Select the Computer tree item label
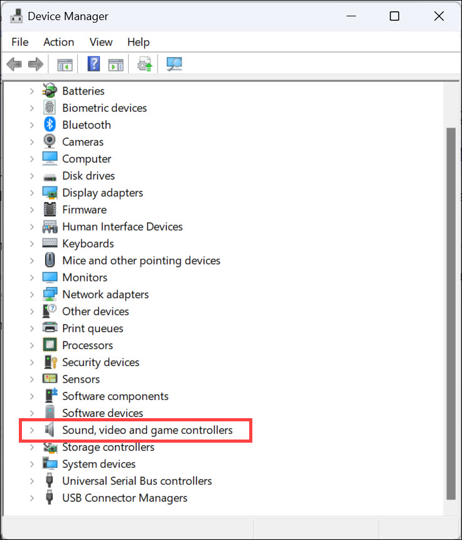 [x=87, y=159]
